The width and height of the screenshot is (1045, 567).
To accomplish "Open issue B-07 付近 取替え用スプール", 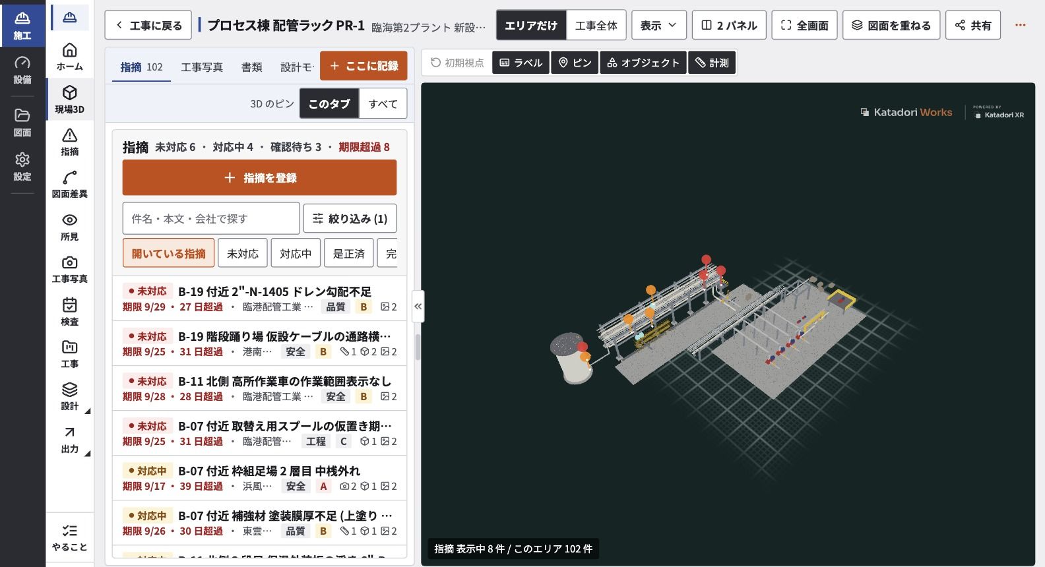I will 259,433.
